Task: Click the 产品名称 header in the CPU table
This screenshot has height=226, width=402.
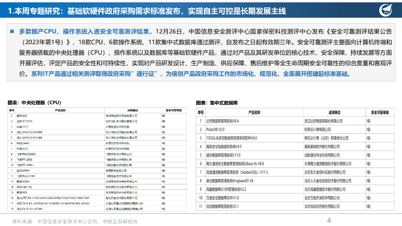Action: (x=60, y=110)
